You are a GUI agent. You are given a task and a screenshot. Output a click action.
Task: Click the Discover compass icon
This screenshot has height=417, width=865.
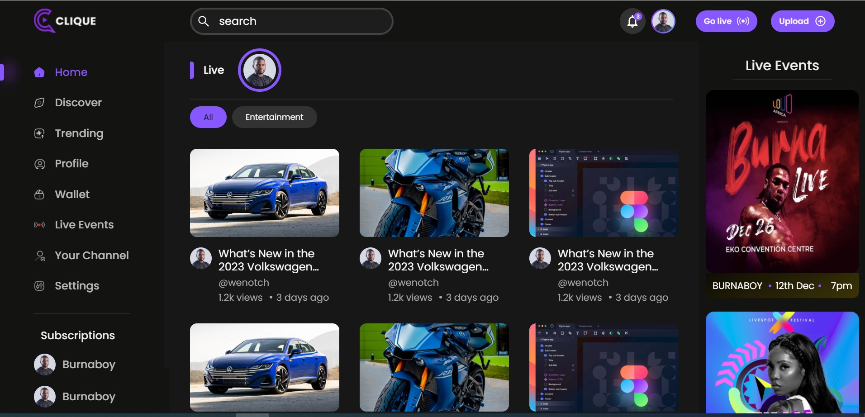coord(39,103)
